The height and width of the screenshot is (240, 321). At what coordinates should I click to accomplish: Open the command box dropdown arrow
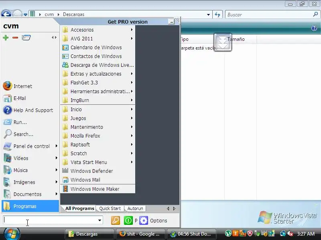click(100, 220)
